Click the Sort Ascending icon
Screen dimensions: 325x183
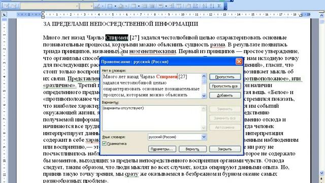coord(205,6)
